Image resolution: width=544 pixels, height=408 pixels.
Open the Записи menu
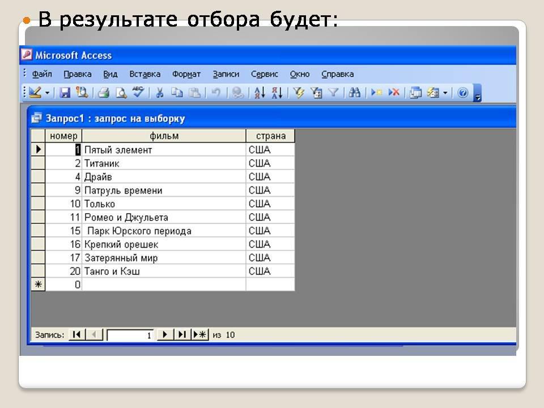226,74
